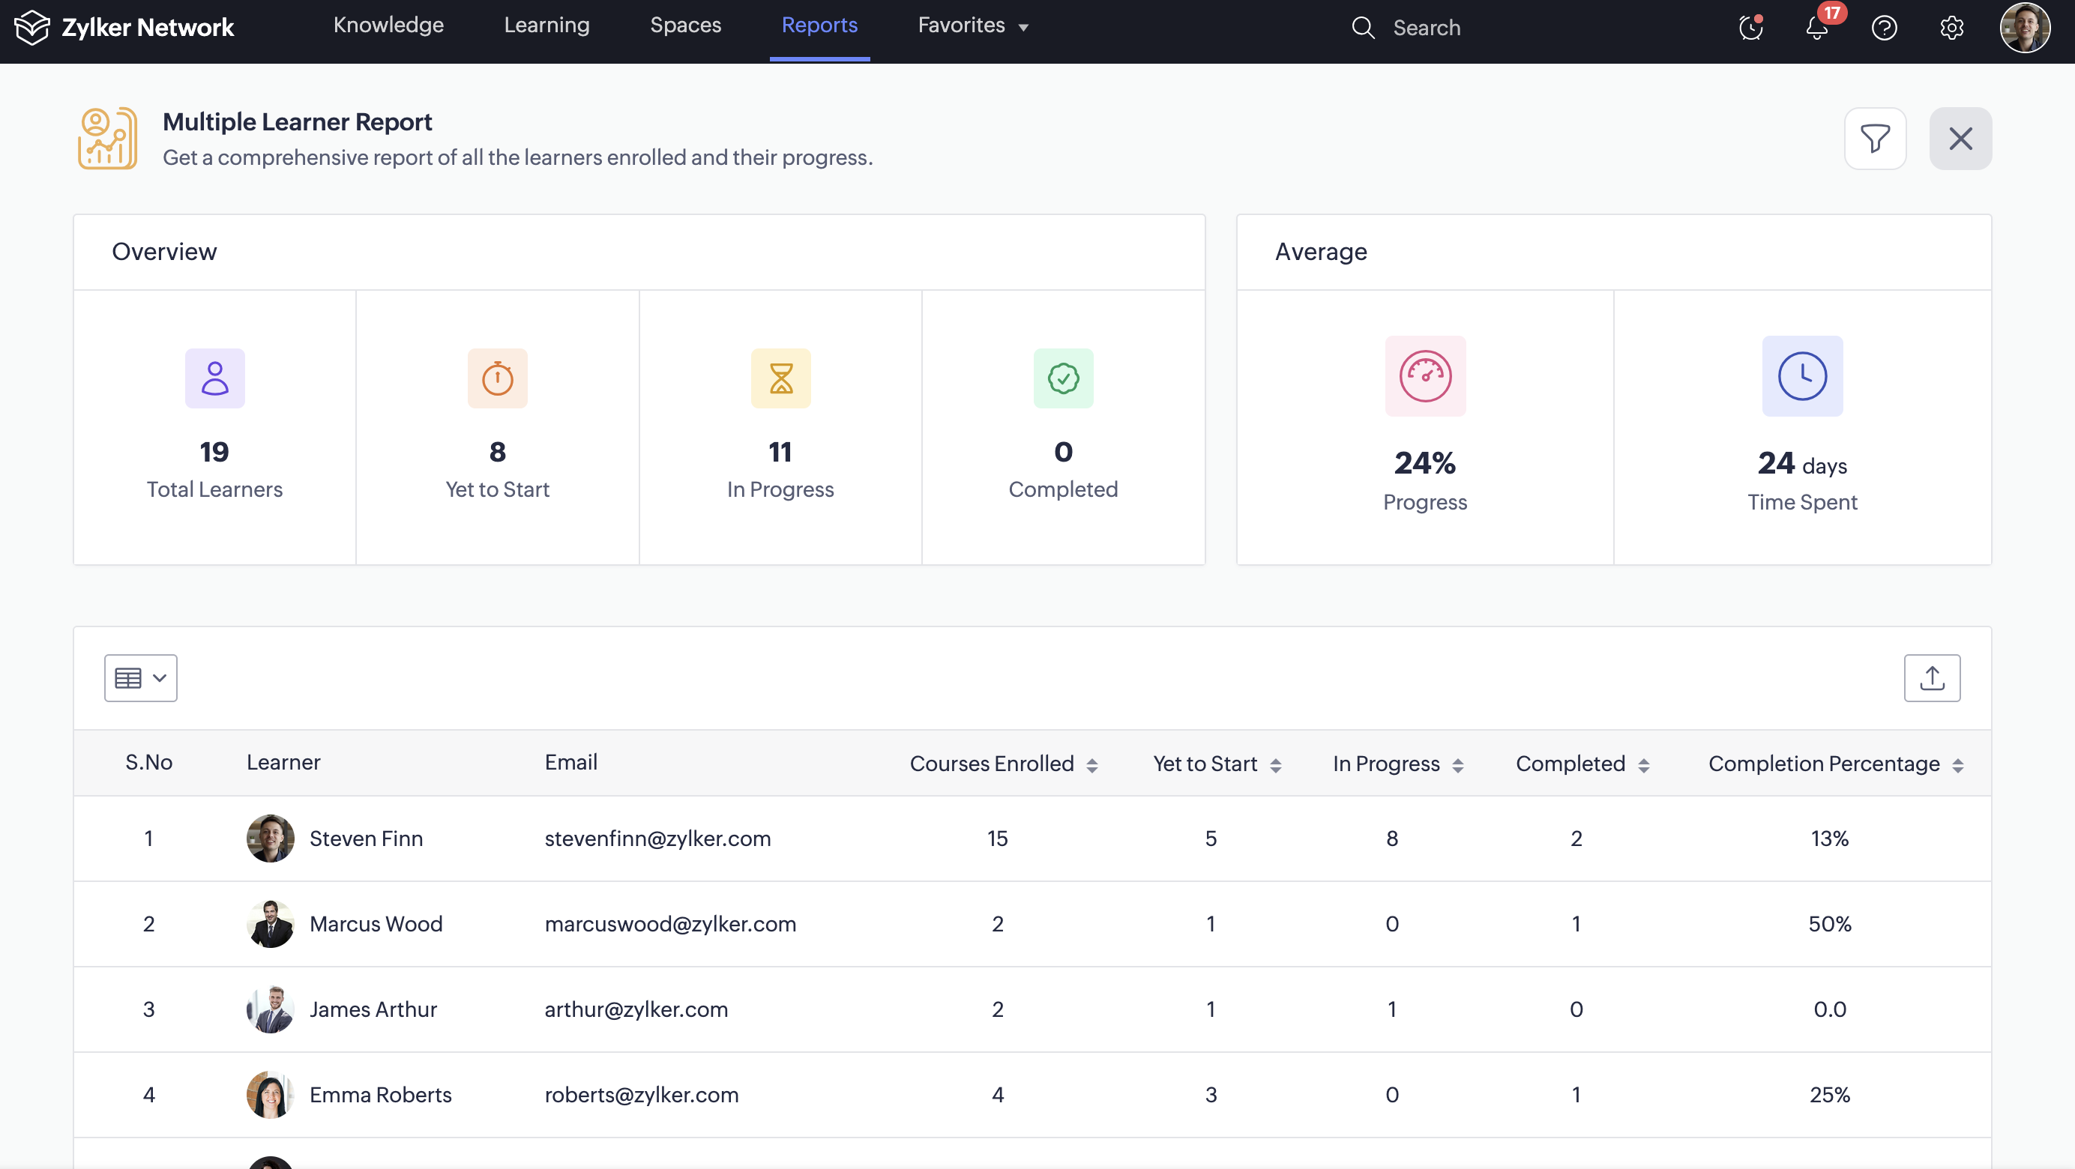Switch to the Knowledge tab
This screenshot has height=1169, width=2075.
tap(388, 25)
